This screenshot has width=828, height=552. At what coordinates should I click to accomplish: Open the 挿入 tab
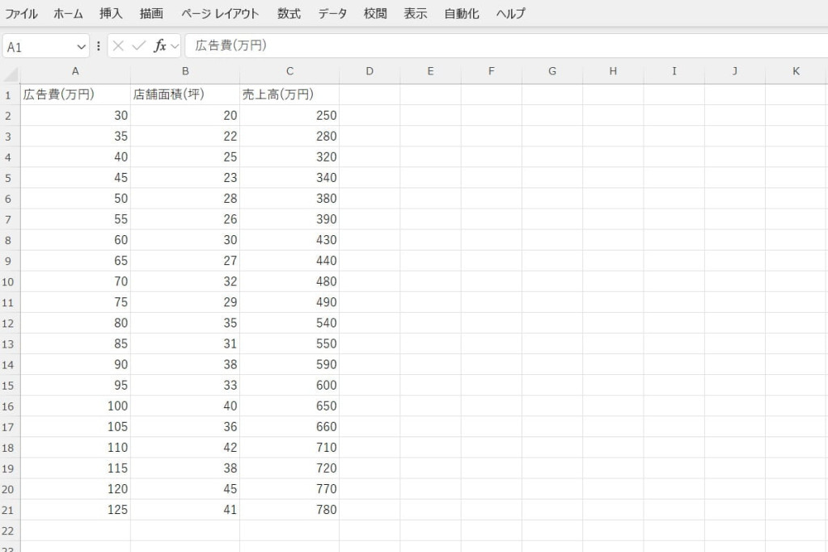point(111,14)
